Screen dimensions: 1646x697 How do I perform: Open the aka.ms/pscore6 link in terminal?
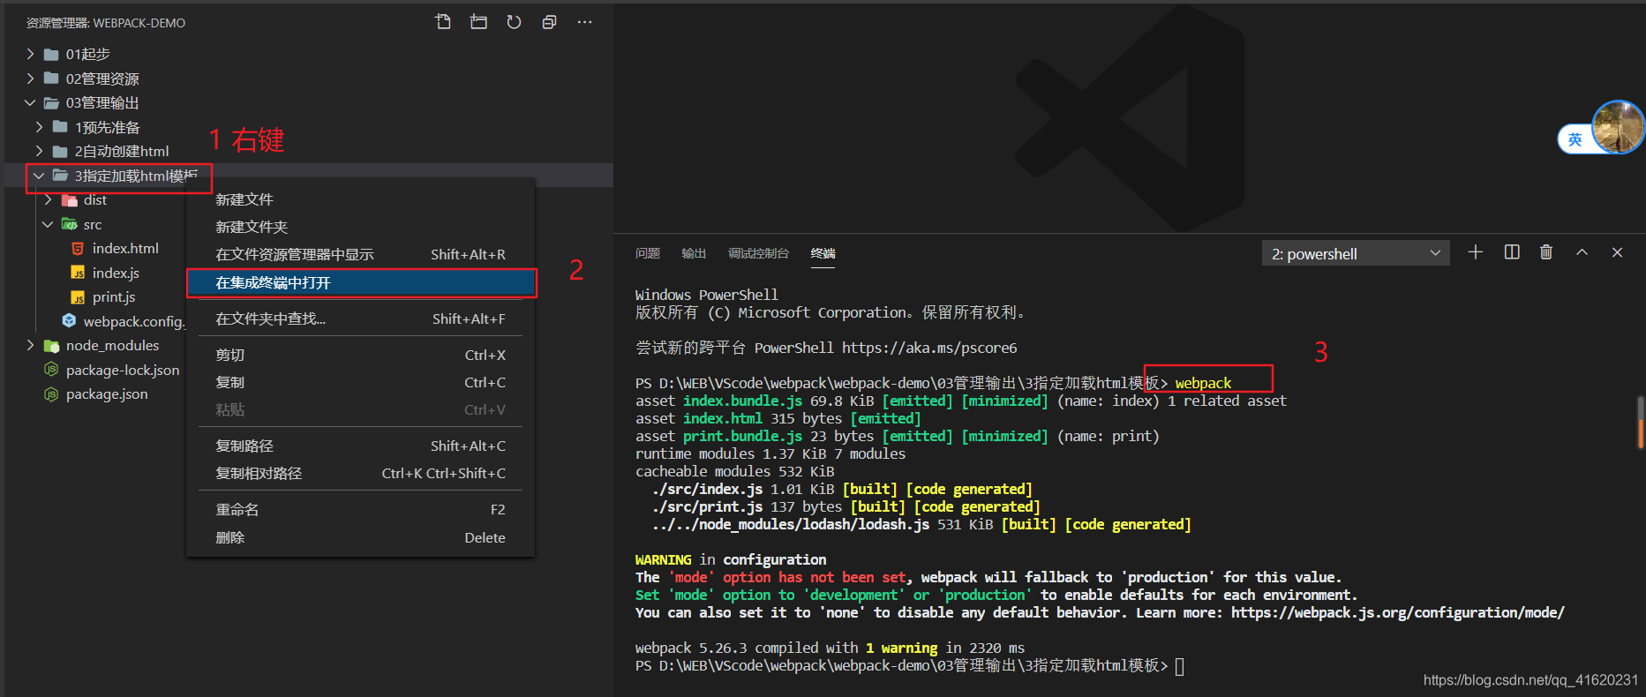click(x=929, y=348)
